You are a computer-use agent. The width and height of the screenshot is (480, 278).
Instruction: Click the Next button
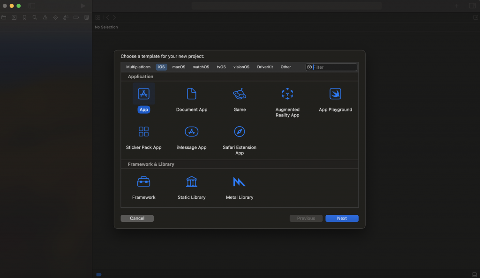pos(342,218)
